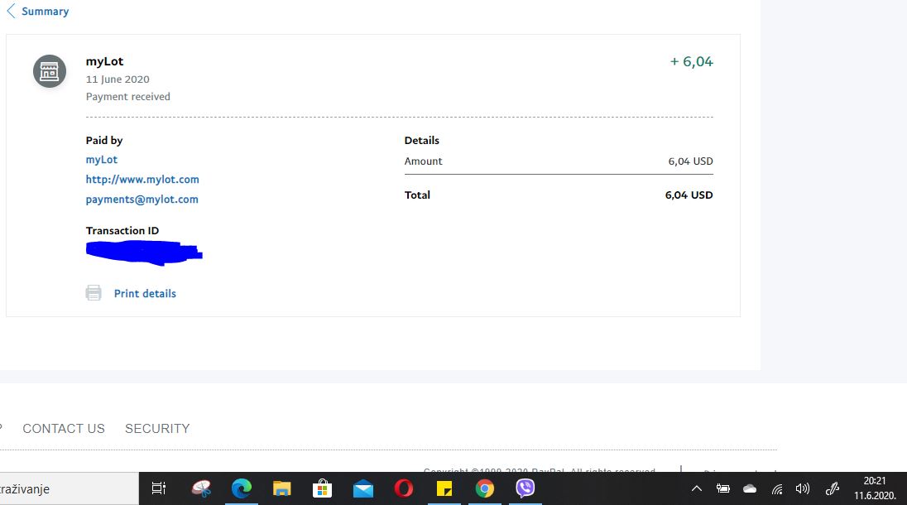Switch to Google Chrome in taskbar
This screenshot has width=907, height=505.
pos(485,488)
